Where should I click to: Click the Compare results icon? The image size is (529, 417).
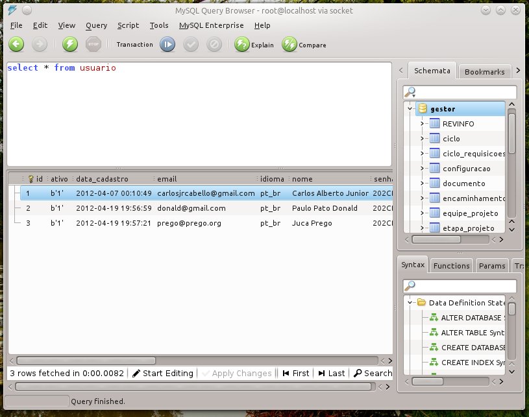click(289, 44)
